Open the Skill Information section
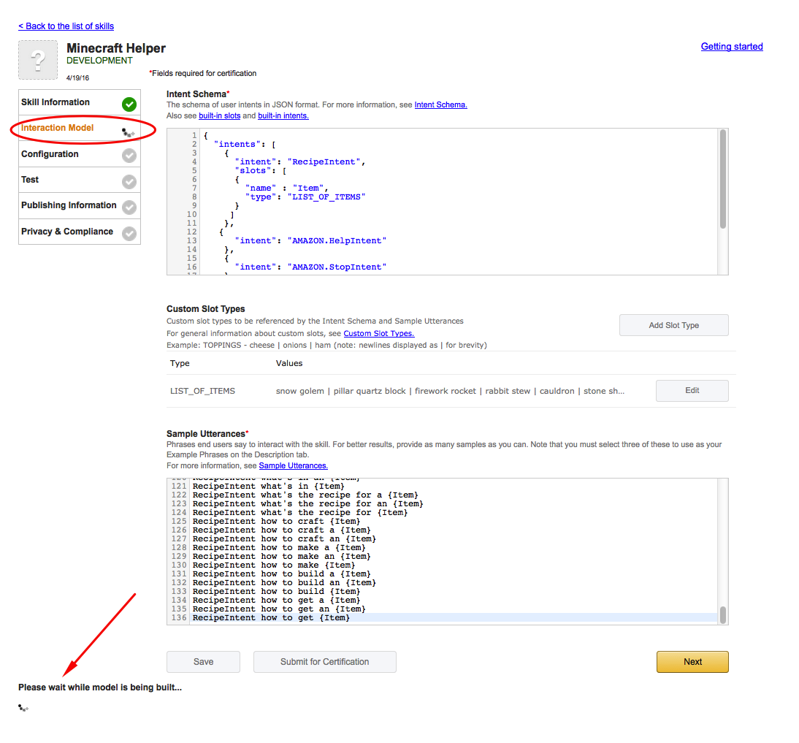Screen dimensions: 799x743 [80, 102]
